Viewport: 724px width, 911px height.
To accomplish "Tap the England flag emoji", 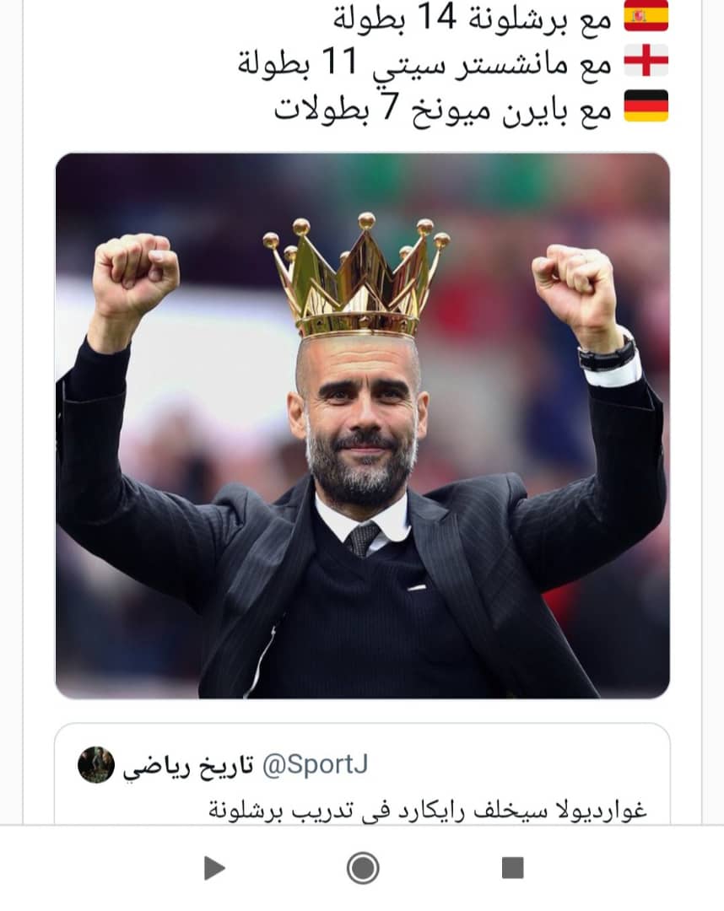I will coord(646,61).
